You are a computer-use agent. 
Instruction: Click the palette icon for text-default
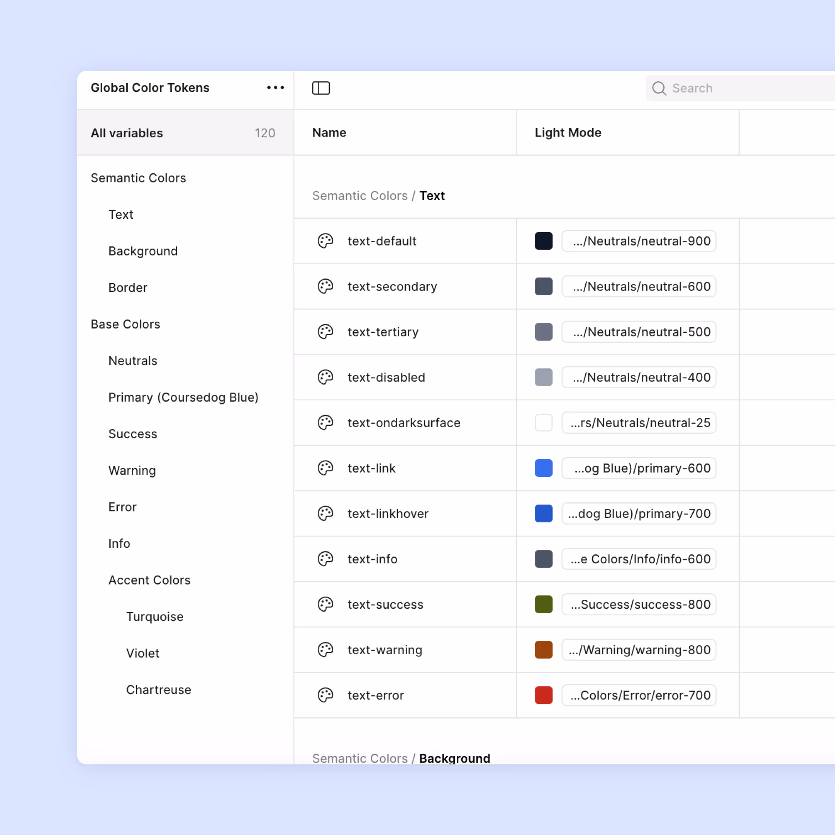point(326,241)
